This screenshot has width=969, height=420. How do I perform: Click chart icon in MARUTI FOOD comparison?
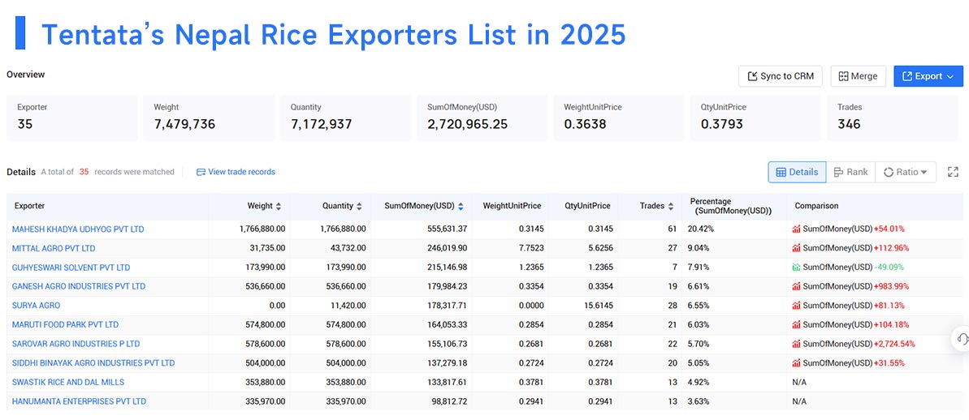797,325
